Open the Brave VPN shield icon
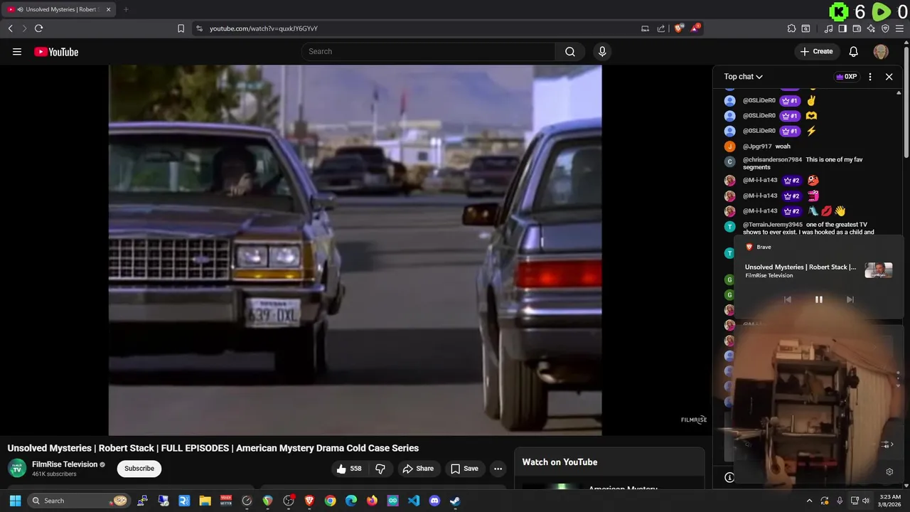The image size is (910, 512). point(885,28)
